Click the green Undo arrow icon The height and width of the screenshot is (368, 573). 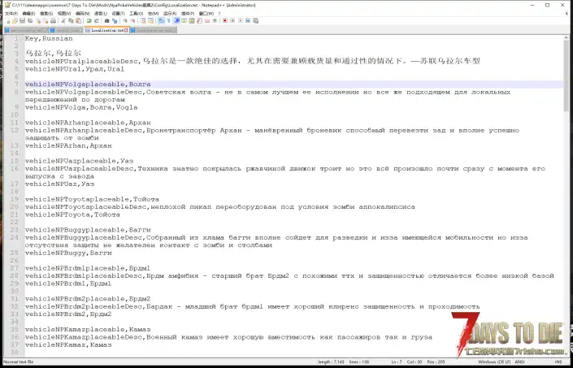click(89, 21)
